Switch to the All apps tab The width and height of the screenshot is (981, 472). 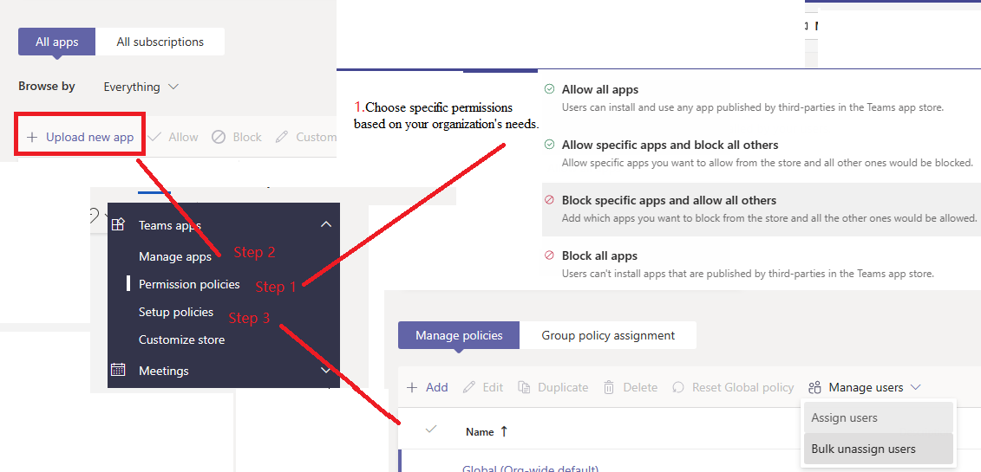pyautogui.click(x=57, y=42)
